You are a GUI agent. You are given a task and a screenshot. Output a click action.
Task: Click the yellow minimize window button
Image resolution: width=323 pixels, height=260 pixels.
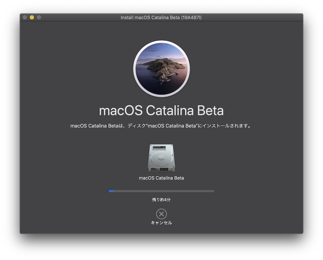tap(32, 17)
